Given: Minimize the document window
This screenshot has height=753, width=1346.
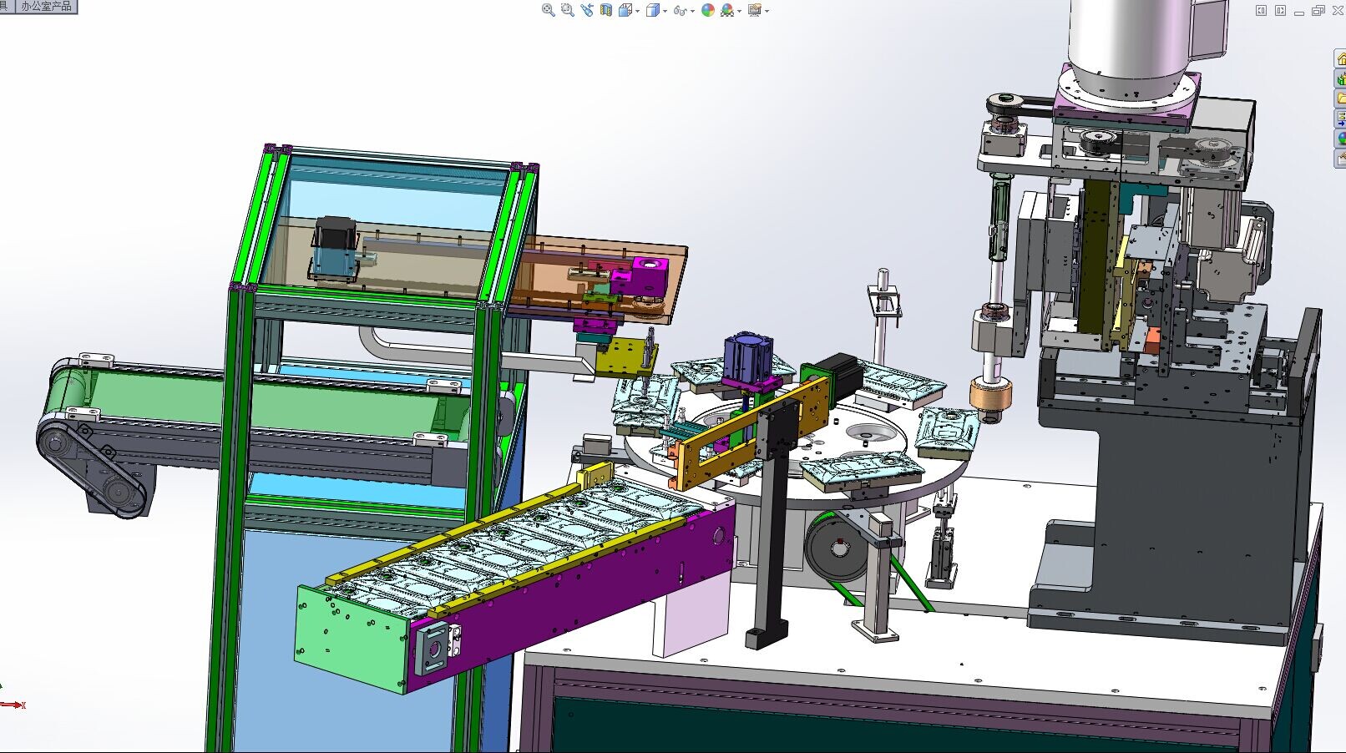Looking at the screenshot, I should click(1299, 13).
